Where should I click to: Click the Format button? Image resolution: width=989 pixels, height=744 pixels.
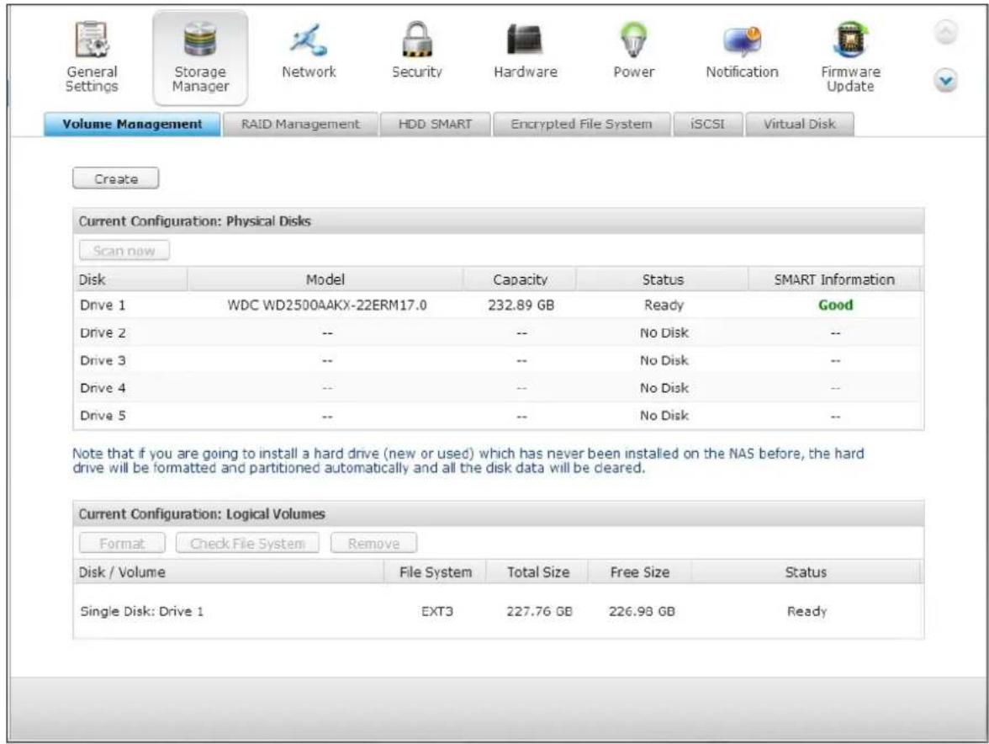click(123, 544)
